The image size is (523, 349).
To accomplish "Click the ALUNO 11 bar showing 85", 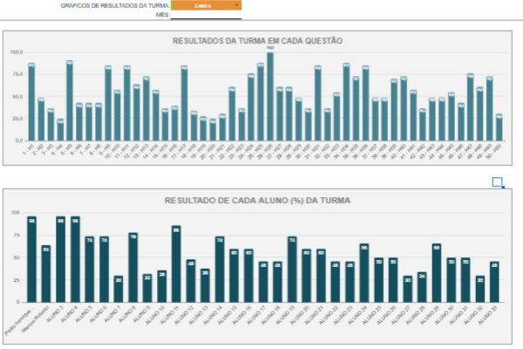I will [x=176, y=253].
